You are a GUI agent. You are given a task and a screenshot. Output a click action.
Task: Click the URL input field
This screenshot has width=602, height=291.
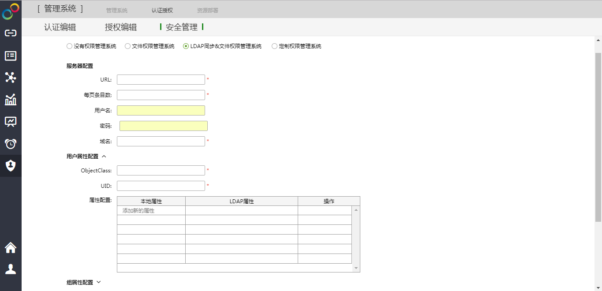[161, 80]
